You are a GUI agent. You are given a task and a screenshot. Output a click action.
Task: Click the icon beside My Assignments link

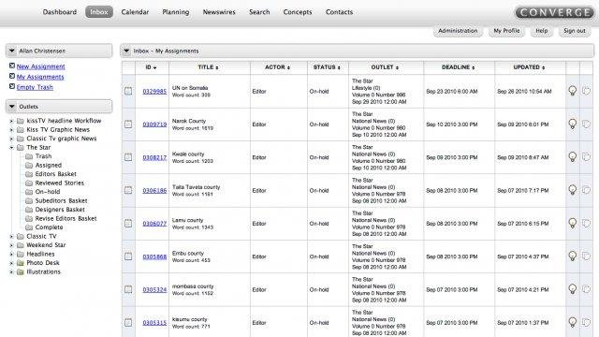[x=12, y=76]
